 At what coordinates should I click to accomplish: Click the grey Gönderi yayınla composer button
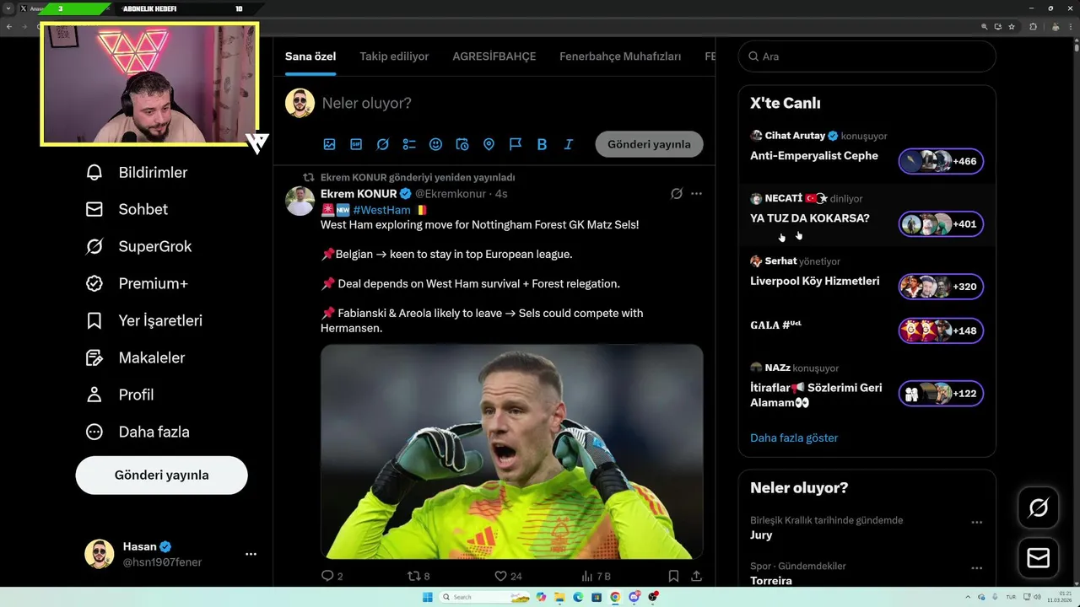coord(649,144)
